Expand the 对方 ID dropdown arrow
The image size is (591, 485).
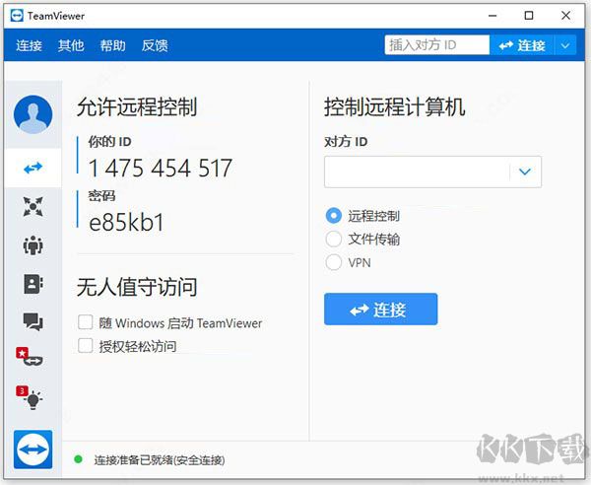[x=525, y=172]
